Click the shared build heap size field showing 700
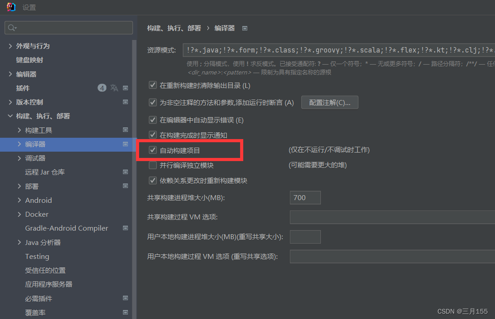495x319 pixels. (305, 197)
